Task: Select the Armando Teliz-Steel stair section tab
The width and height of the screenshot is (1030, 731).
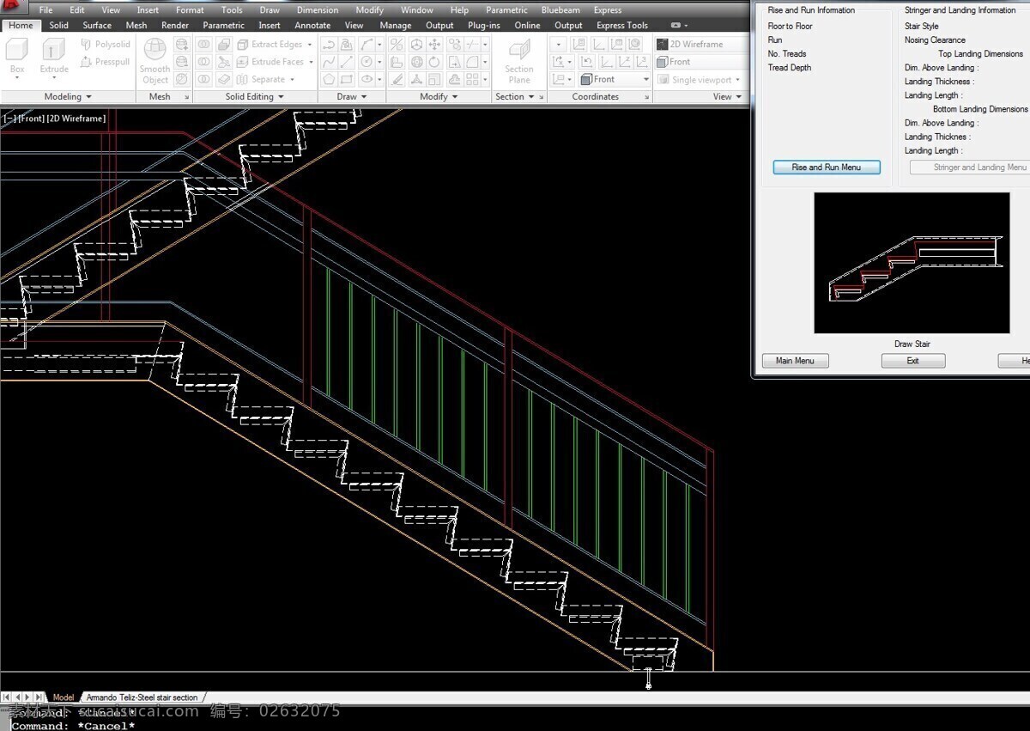Action: coord(142,697)
